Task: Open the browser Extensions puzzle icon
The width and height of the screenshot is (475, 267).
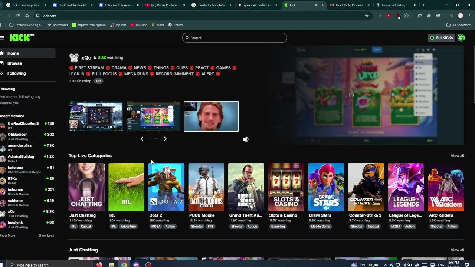Action: point(406,16)
